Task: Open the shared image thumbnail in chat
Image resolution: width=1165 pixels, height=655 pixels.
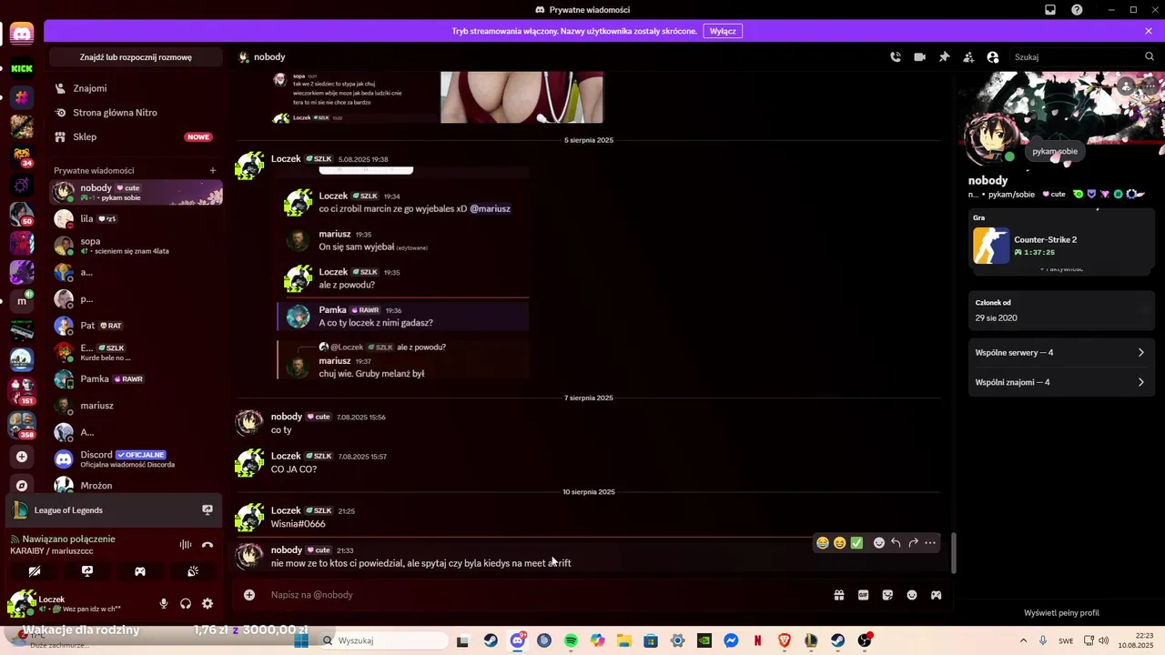Action: (522, 97)
